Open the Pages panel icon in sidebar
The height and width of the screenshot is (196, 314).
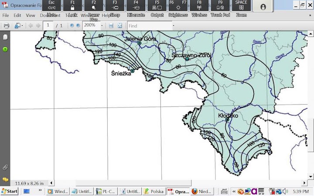[x=5, y=37]
